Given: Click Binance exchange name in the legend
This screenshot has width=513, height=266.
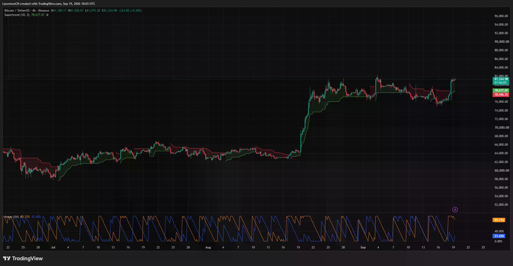Looking at the screenshot, I should (44, 11).
